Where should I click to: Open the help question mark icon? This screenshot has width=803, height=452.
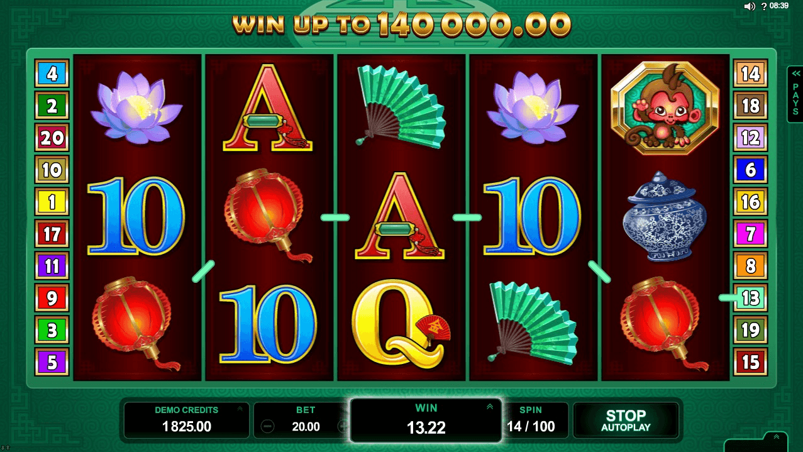[x=763, y=6]
